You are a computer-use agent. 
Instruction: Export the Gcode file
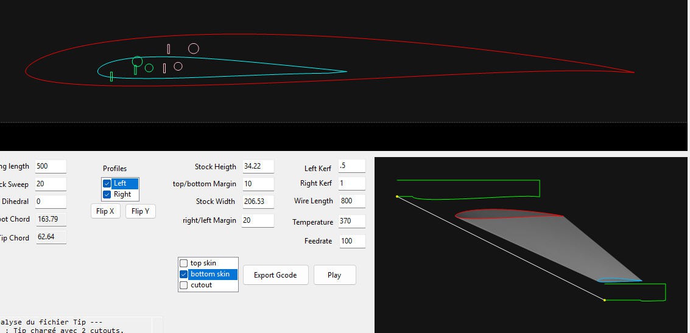click(275, 275)
